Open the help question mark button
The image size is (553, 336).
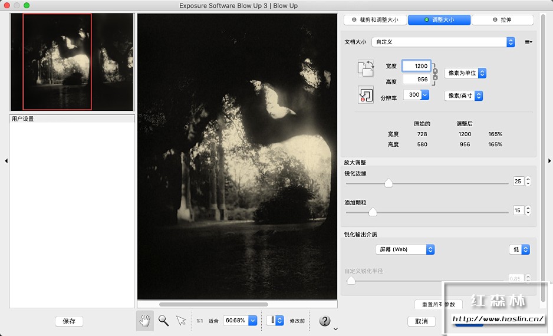click(324, 321)
